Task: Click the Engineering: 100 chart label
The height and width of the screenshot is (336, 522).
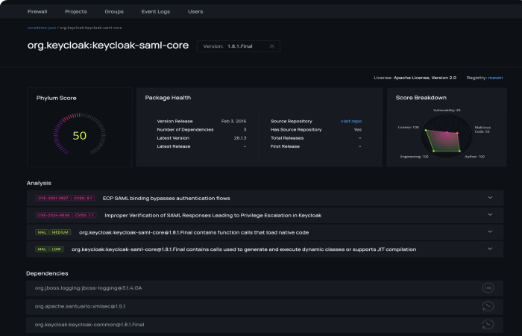Action: point(414,157)
